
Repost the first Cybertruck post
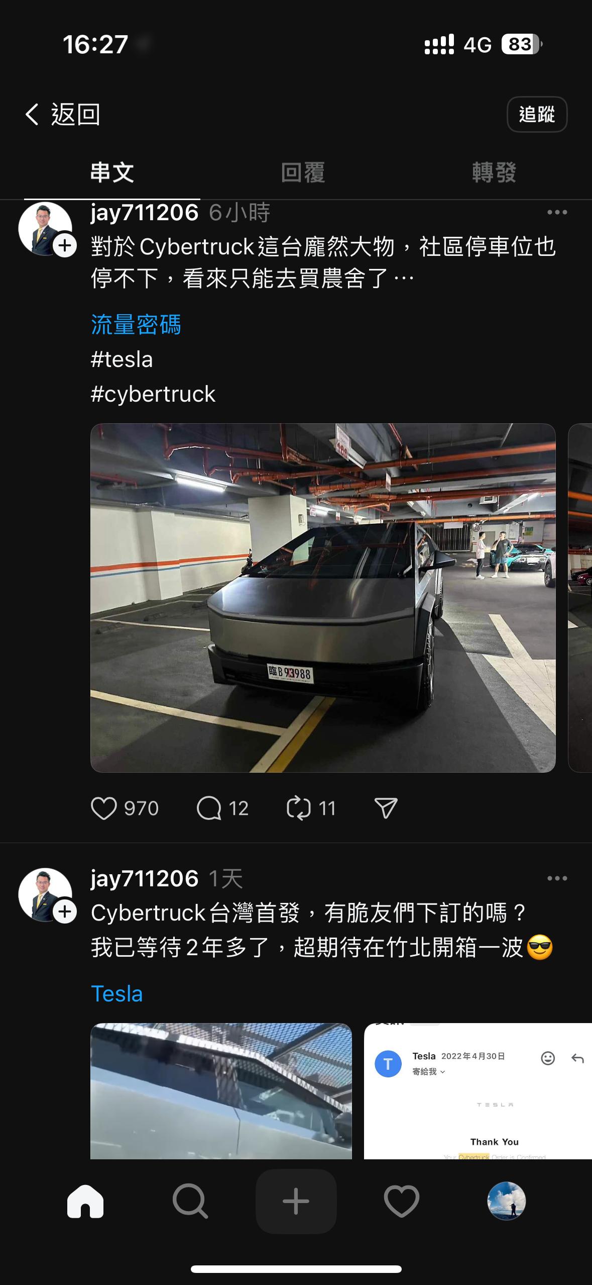coord(299,808)
